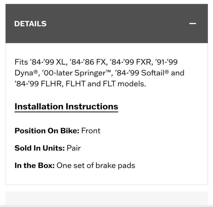Click the Sold In Units label
213x207 pixels.
coord(39,148)
